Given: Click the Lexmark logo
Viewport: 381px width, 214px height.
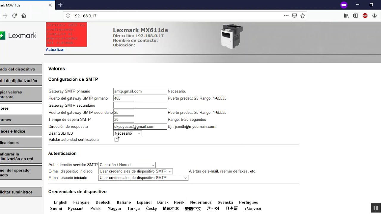Looking at the screenshot, I should pos(18,36).
